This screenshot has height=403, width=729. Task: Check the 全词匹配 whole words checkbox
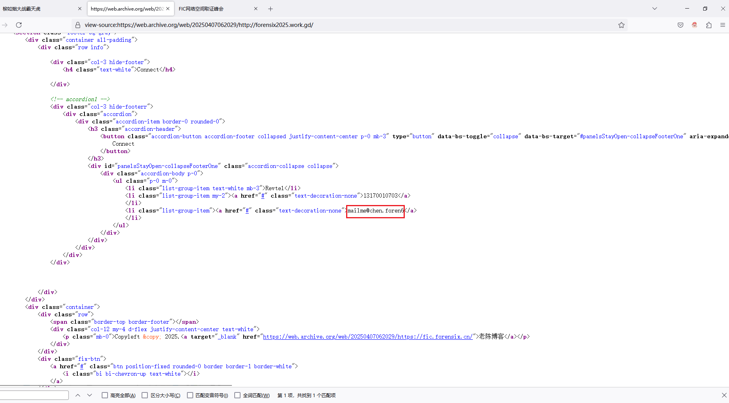(x=237, y=395)
